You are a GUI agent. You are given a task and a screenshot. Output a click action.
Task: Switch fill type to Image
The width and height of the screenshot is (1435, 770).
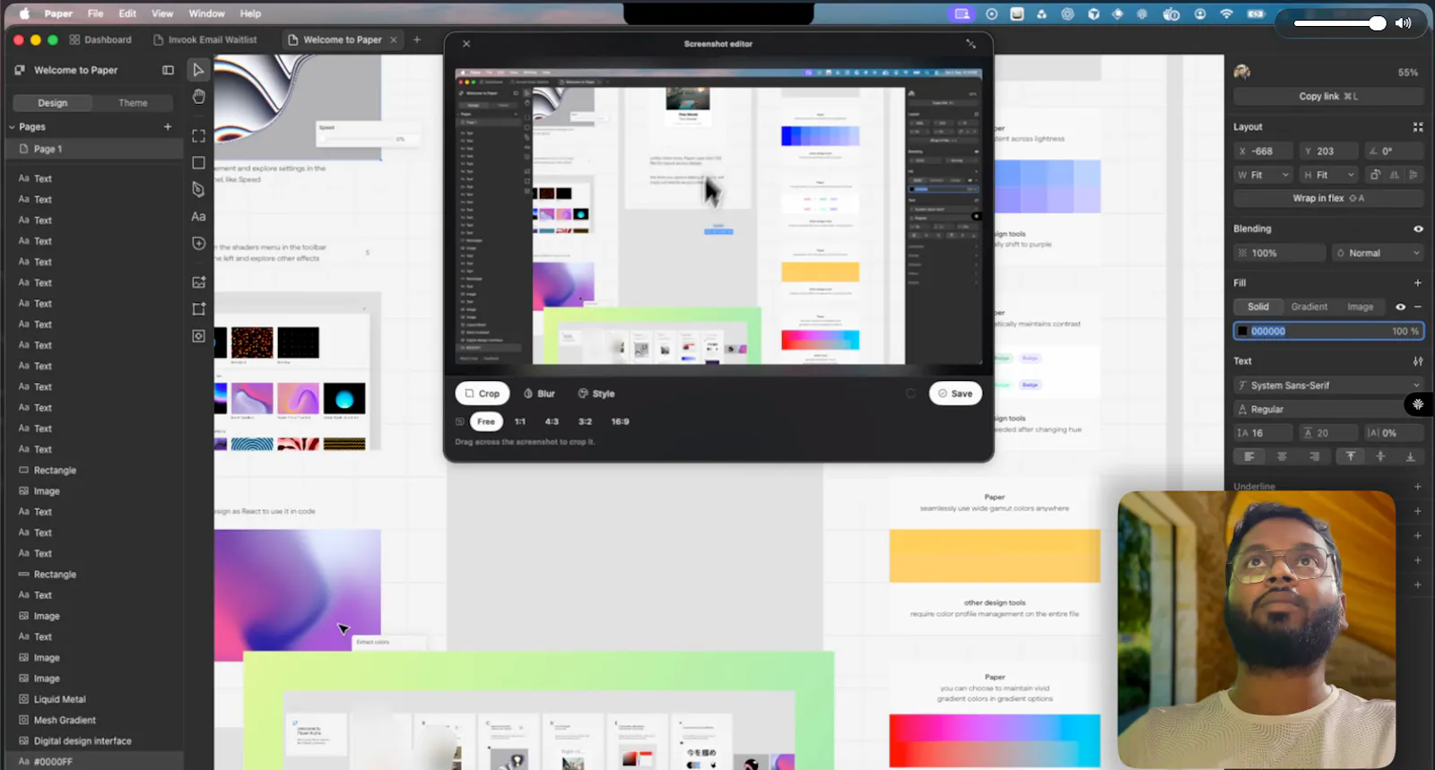[1361, 307]
